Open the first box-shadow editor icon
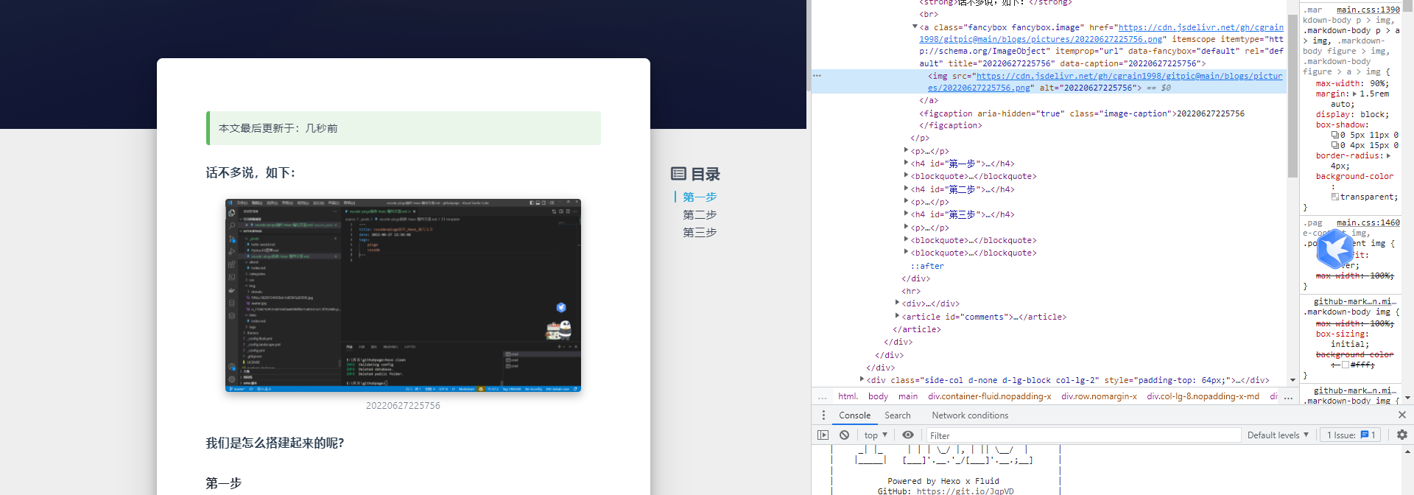The height and width of the screenshot is (495, 1414). click(x=1335, y=136)
